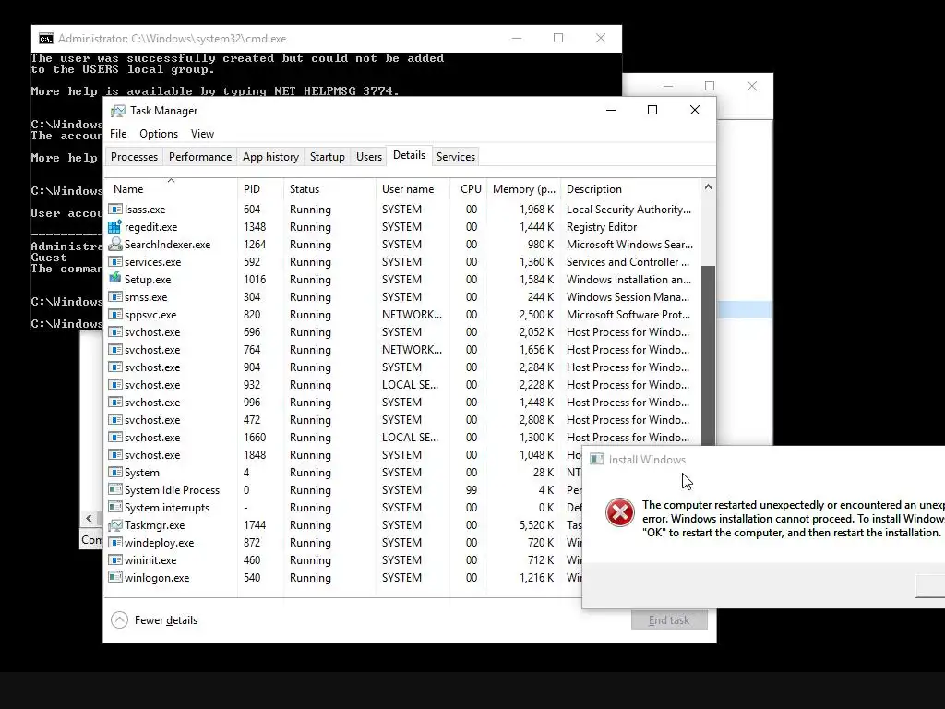
Task: Click the left scroll arrow in background window
Action: (x=90, y=518)
